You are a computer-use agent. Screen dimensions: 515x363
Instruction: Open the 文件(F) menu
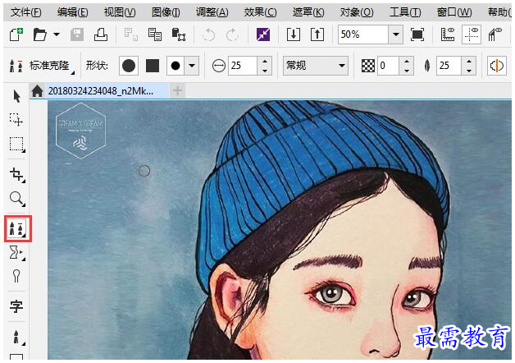tap(26, 12)
